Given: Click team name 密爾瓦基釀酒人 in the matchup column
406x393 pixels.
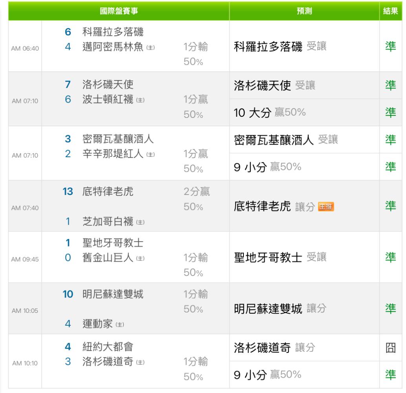Looking at the screenshot, I should click(x=118, y=139).
